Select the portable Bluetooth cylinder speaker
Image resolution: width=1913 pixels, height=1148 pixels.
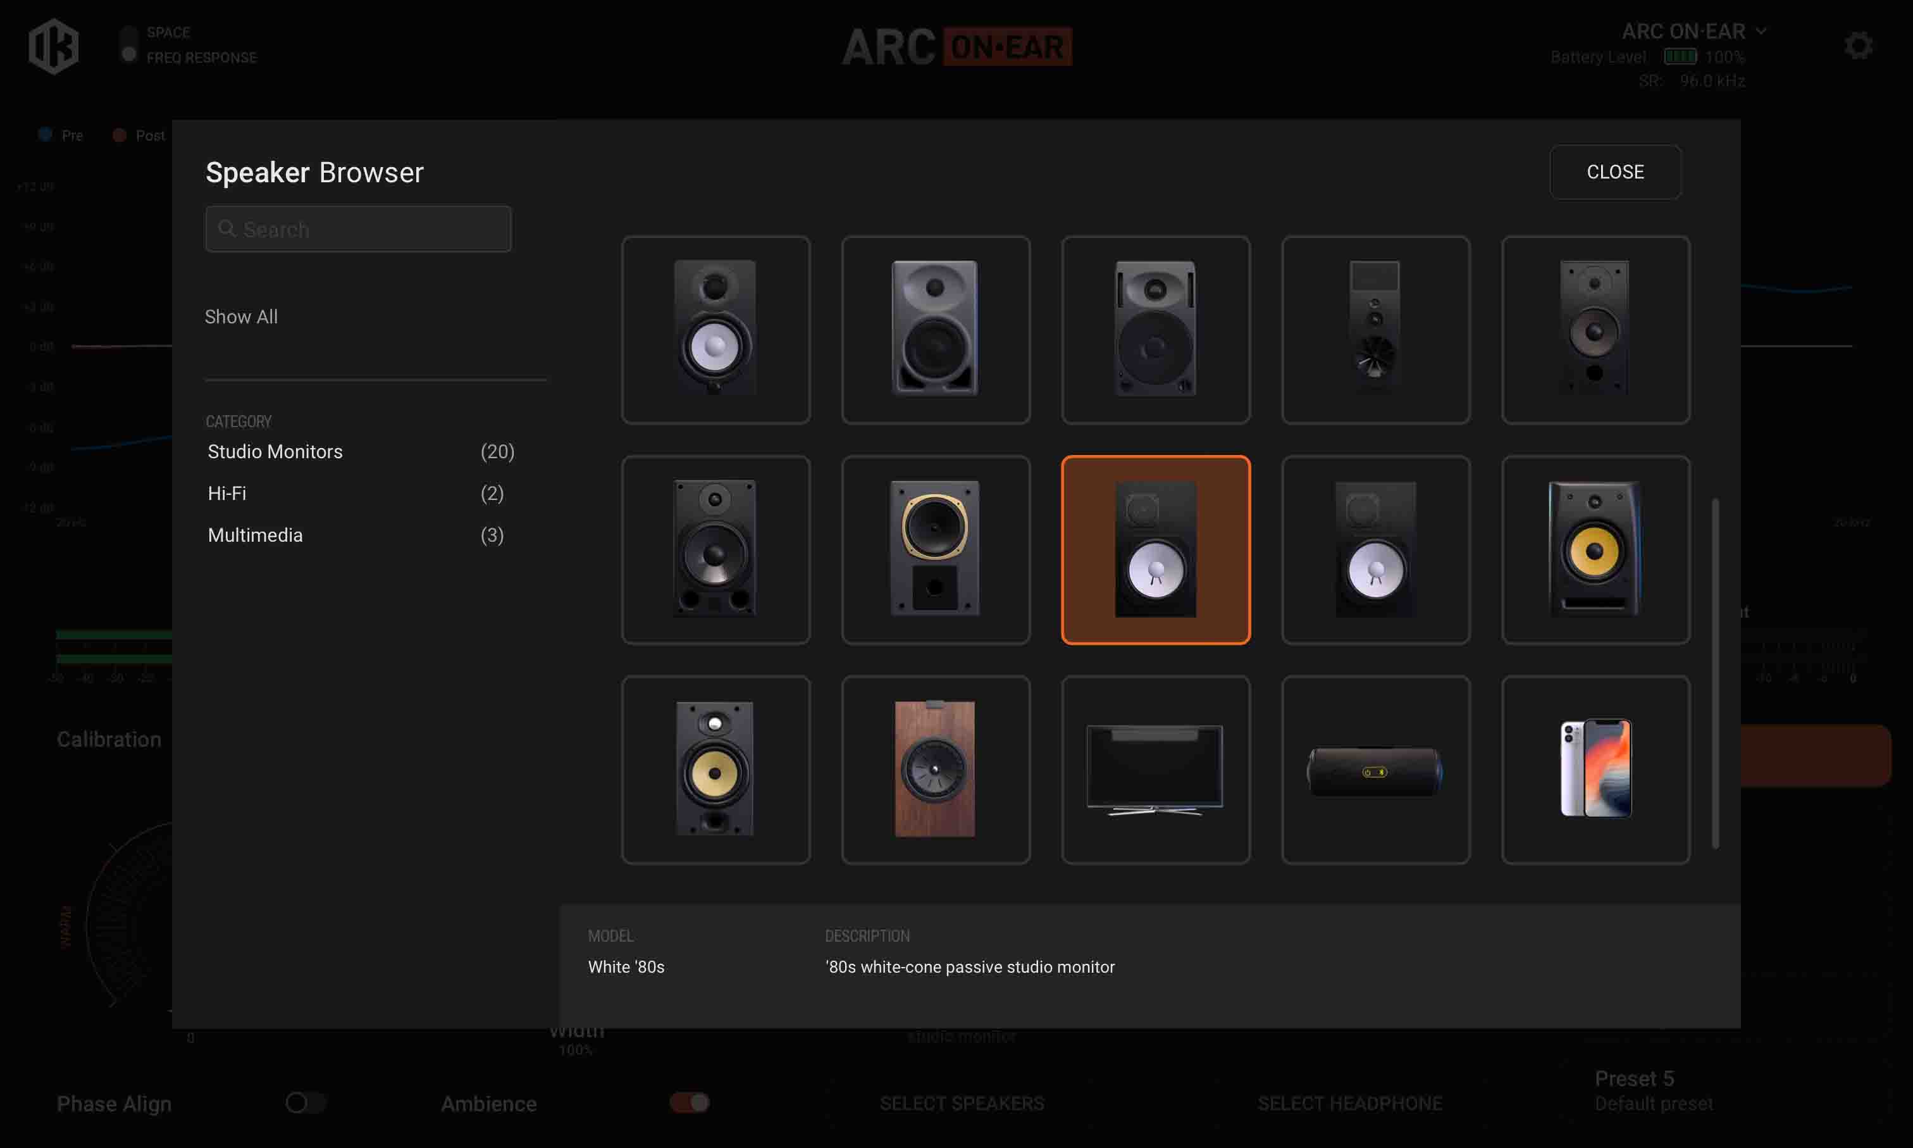coord(1375,770)
